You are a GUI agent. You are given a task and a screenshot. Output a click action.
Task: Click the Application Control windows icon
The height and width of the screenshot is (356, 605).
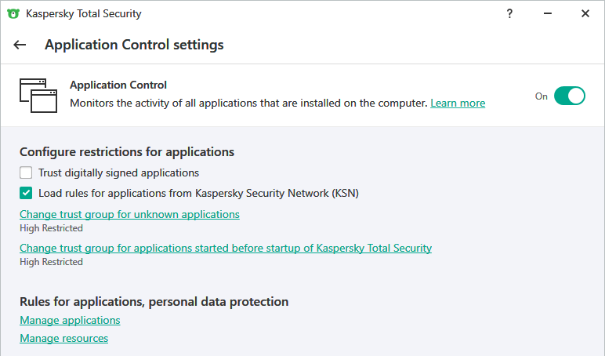38,96
